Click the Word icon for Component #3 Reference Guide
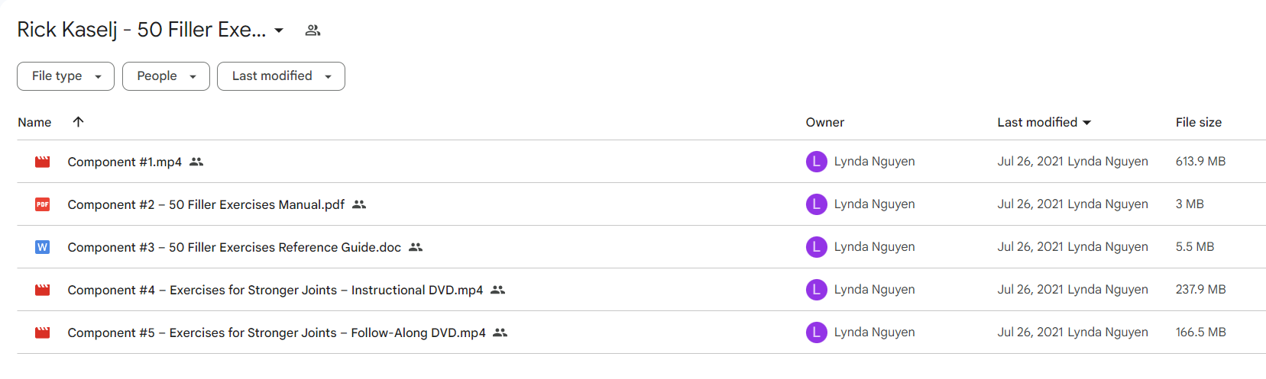Viewport: 1266px width, 379px height. click(x=43, y=247)
